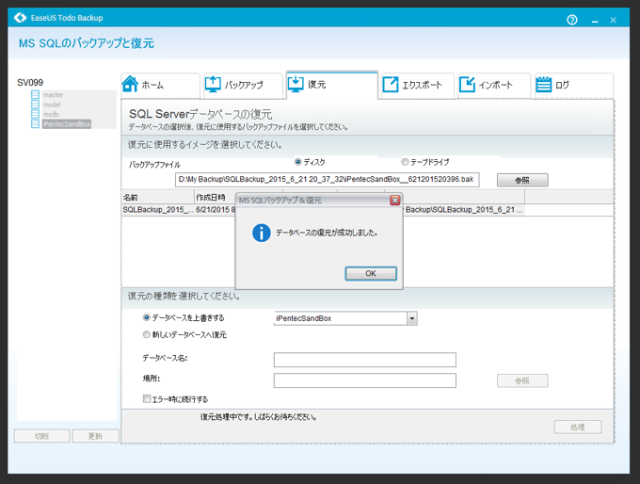
Task: Click the 名前 column header
Action: click(x=157, y=198)
